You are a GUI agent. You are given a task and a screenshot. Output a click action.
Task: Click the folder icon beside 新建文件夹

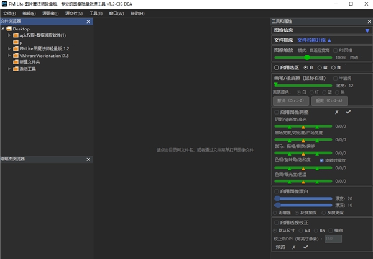tap(16, 62)
